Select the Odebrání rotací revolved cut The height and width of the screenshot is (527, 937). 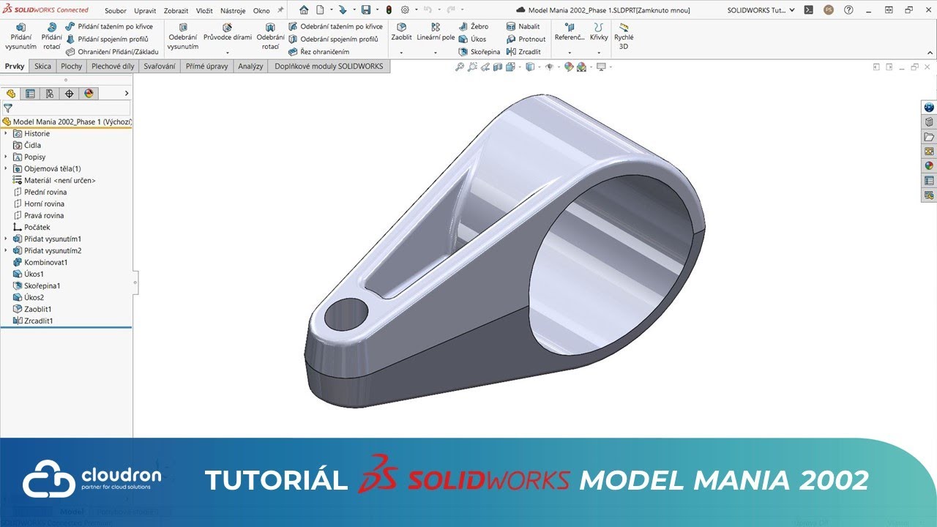270,37
